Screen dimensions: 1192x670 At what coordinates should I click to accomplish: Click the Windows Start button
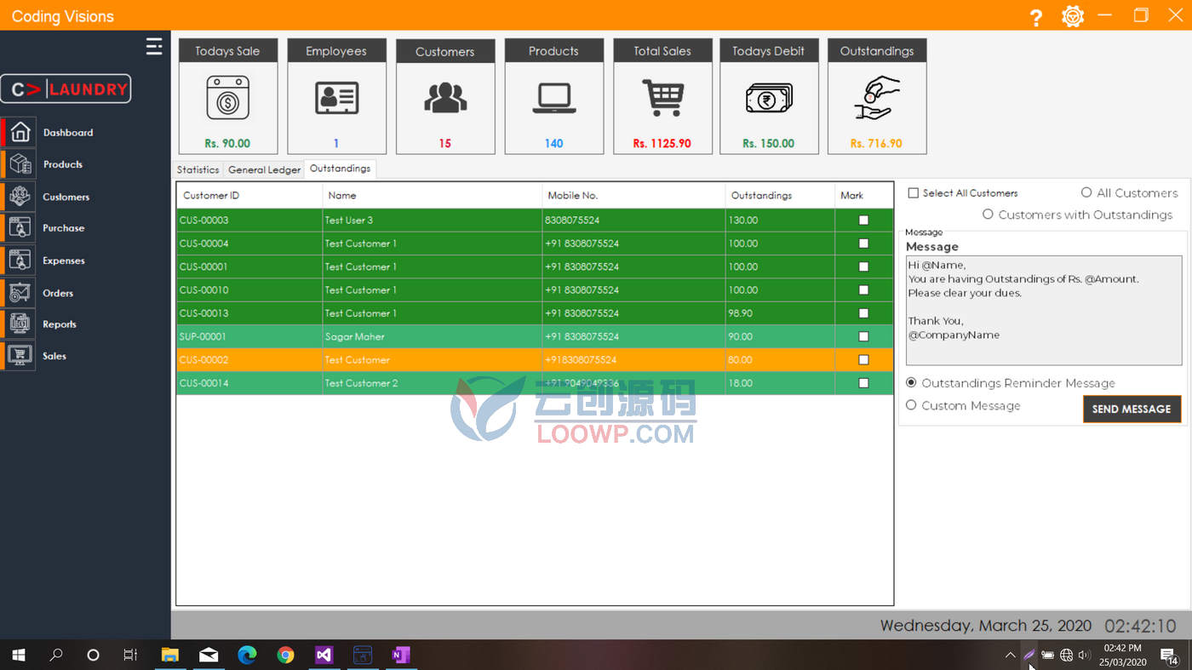click(18, 655)
